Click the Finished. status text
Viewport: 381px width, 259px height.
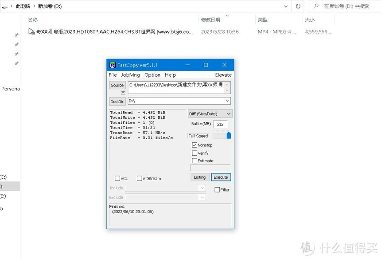pos(117,206)
